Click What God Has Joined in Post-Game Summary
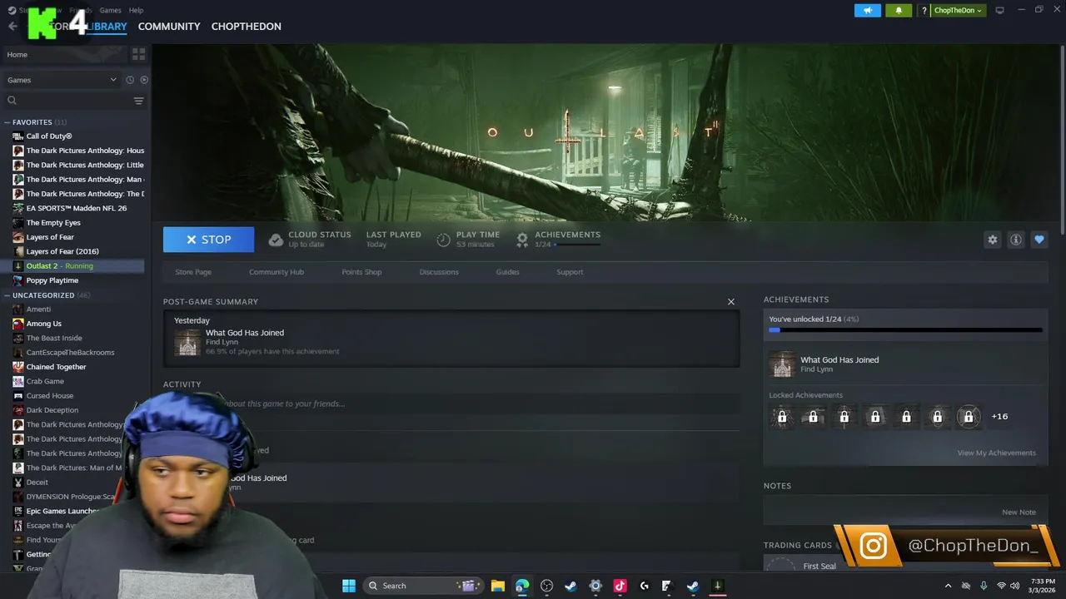Viewport: 1066px width, 599px height. click(245, 333)
